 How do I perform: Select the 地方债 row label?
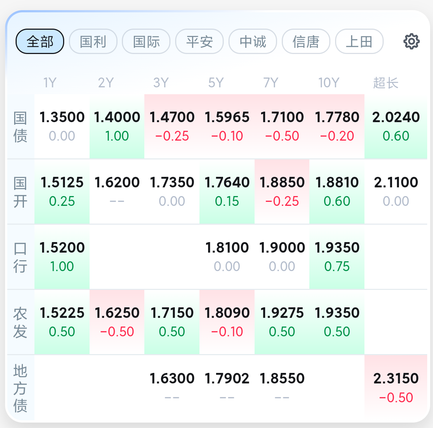point(20,388)
